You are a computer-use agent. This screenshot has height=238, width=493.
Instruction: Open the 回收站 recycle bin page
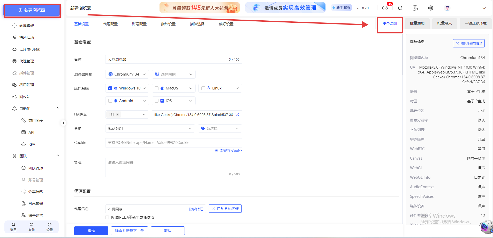pyautogui.click(x=25, y=96)
